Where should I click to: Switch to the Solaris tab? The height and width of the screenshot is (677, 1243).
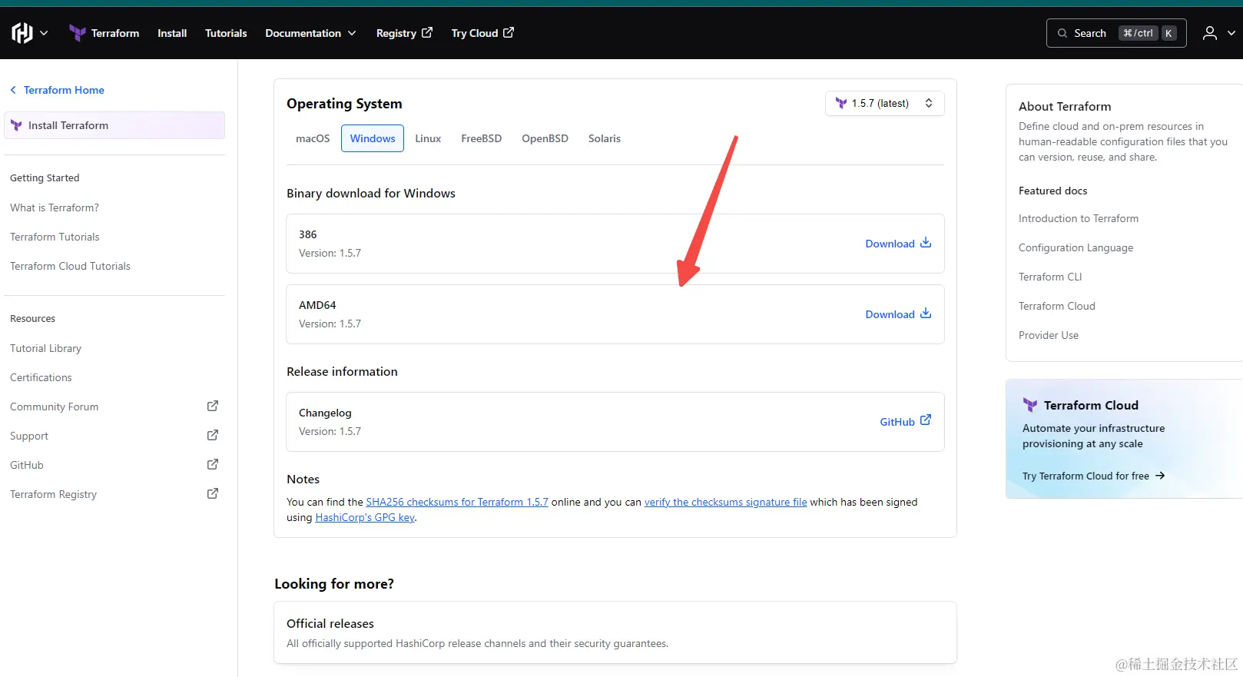[605, 138]
